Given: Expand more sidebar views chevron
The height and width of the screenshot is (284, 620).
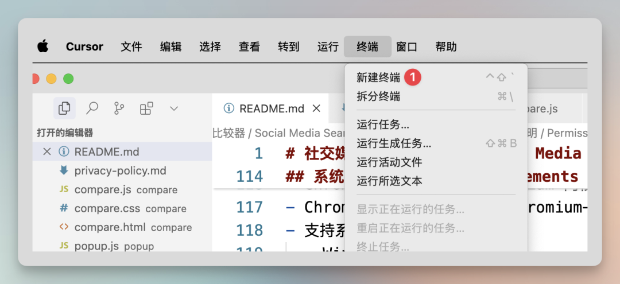Looking at the screenshot, I should pyautogui.click(x=174, y=108).
